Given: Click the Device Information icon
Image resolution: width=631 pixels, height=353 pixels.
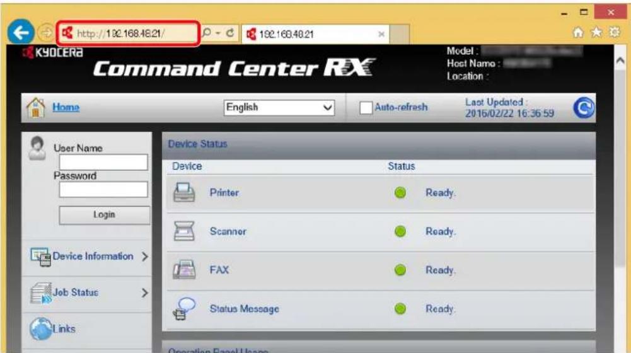Looking at the screenshot, I should click(40, 257).
